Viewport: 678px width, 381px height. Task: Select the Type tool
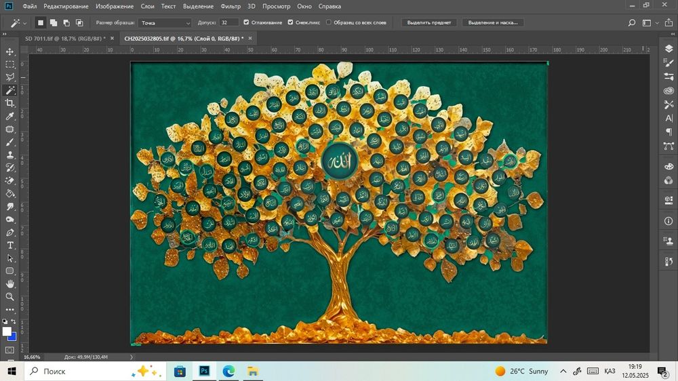pos(9,245)
